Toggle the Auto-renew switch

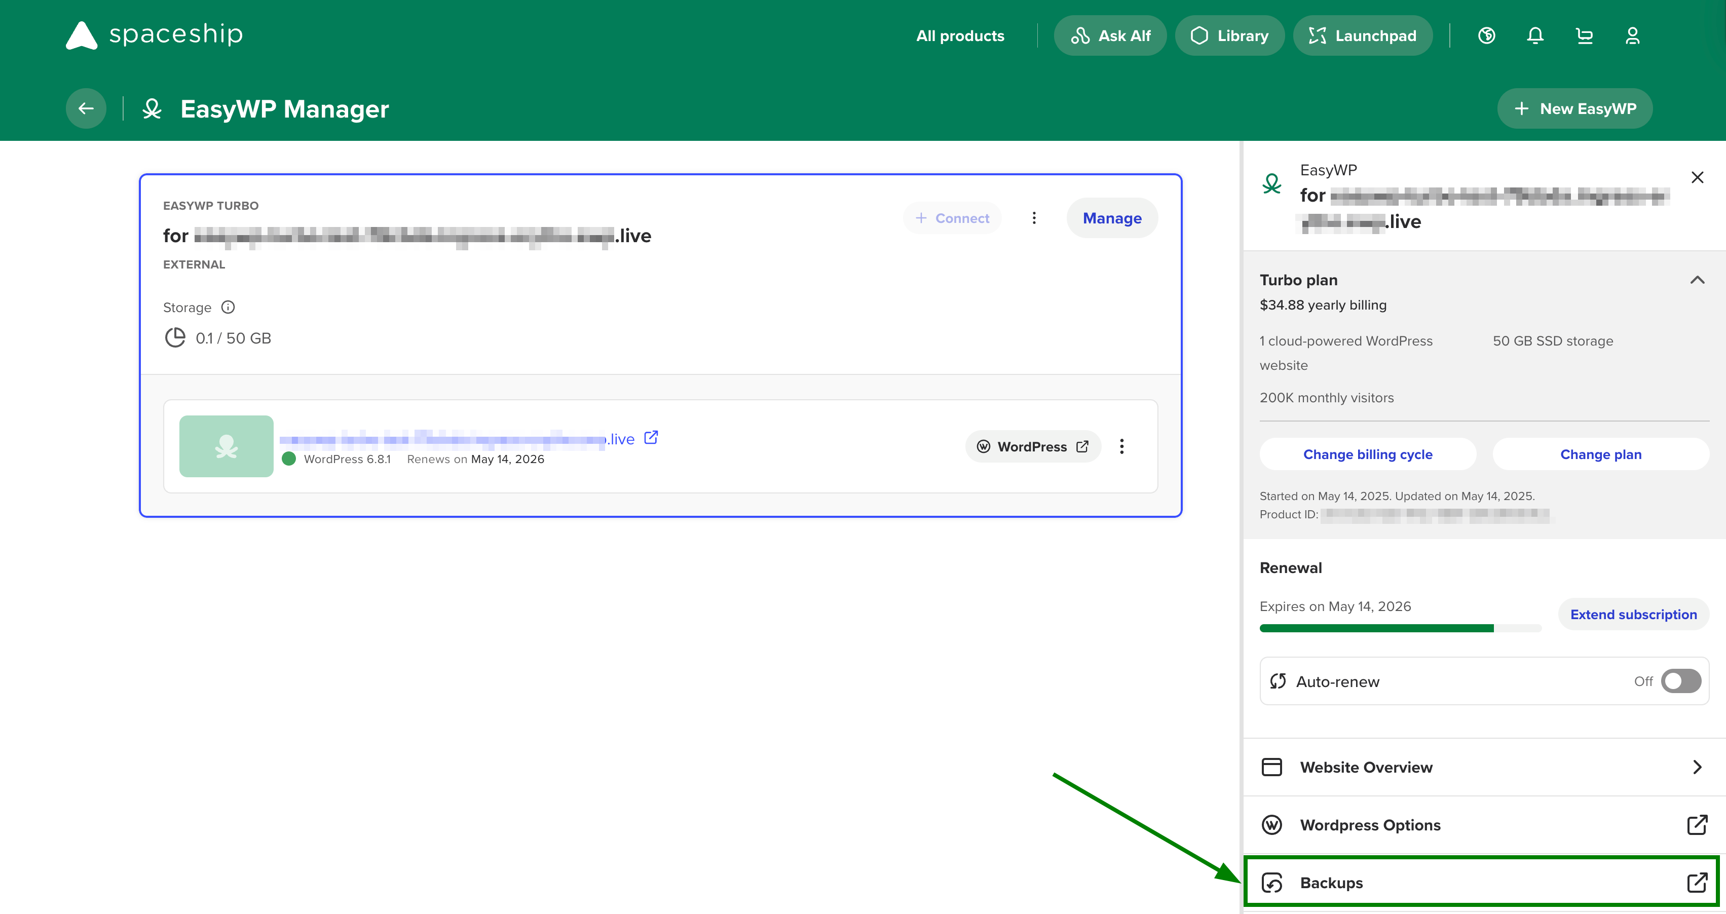[1680, 681]
